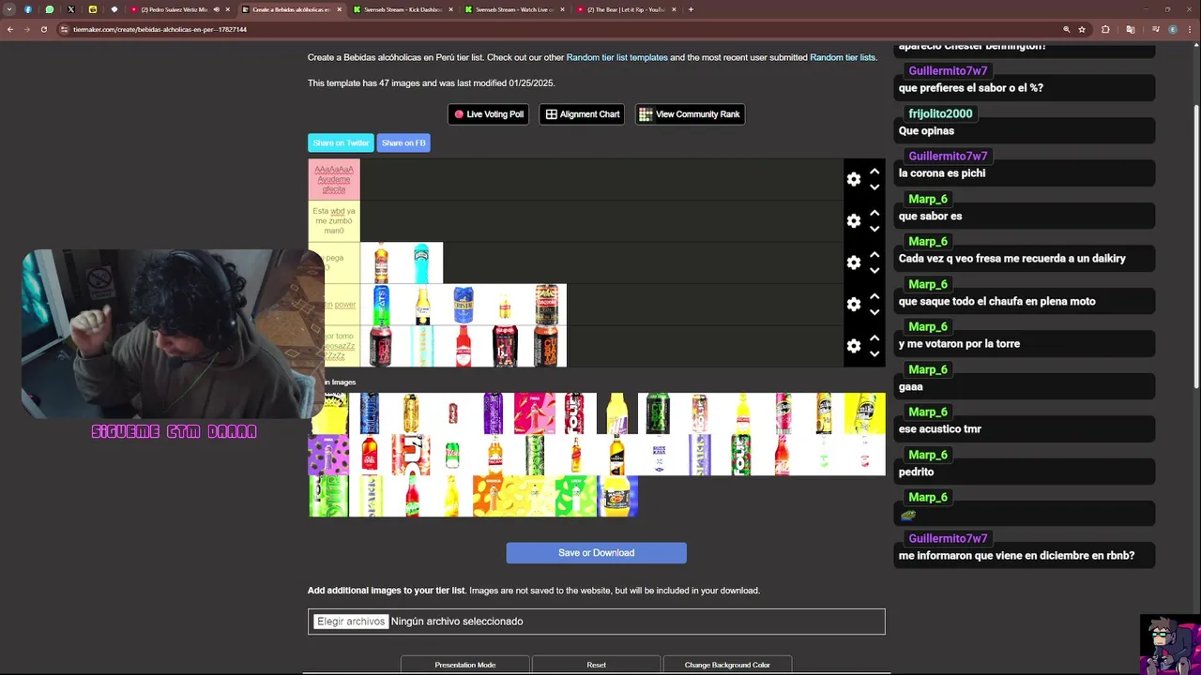Move AAaAaAaA Ayudame gfecita tier up
This screenshot has height=675, width=1201.
coord(874,172)
